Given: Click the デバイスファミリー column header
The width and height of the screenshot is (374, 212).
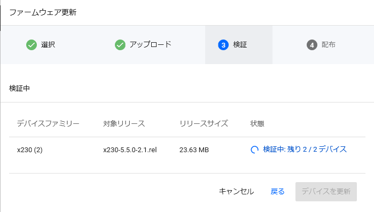Looking at the screenshot, I should pos(48,123).
